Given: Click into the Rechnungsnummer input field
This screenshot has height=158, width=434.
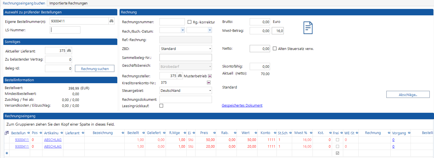Looking at the screenshot, I should pos(172,22).
